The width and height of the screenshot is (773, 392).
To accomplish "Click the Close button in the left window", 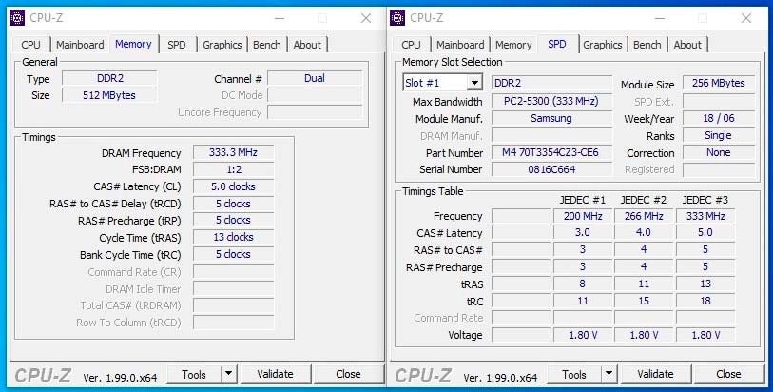I will click(348, 375).
